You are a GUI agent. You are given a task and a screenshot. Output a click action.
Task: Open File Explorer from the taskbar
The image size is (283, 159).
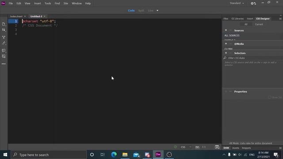pyautogui.click(x=125, y=155)
